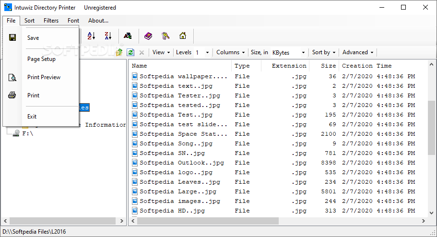Select the F:\ tree item
The height and width of the screenshot is (237, 437).
point(28,133)
